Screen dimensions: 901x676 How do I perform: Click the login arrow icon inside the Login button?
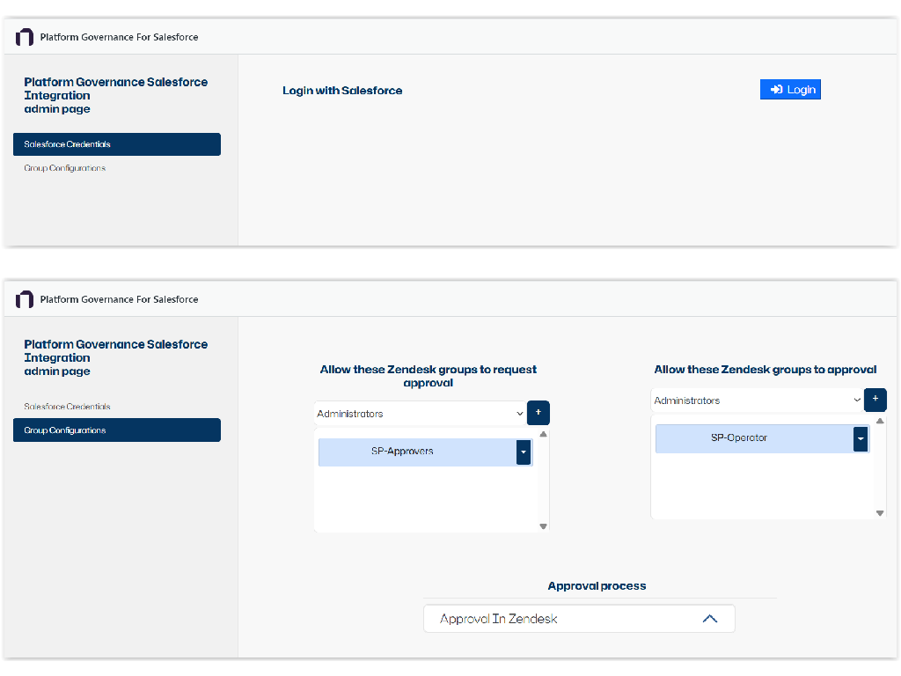pyautogui.click(x=777, y=89)
